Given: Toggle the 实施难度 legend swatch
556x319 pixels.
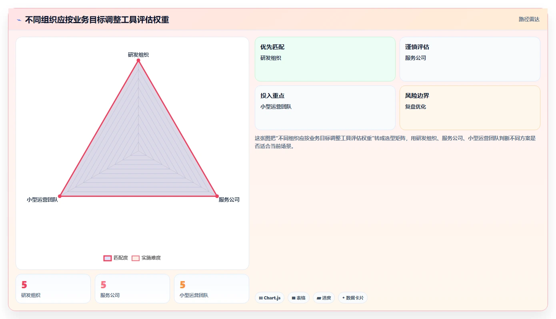Looking at the screenshot, I should click(x=136, y=258).
